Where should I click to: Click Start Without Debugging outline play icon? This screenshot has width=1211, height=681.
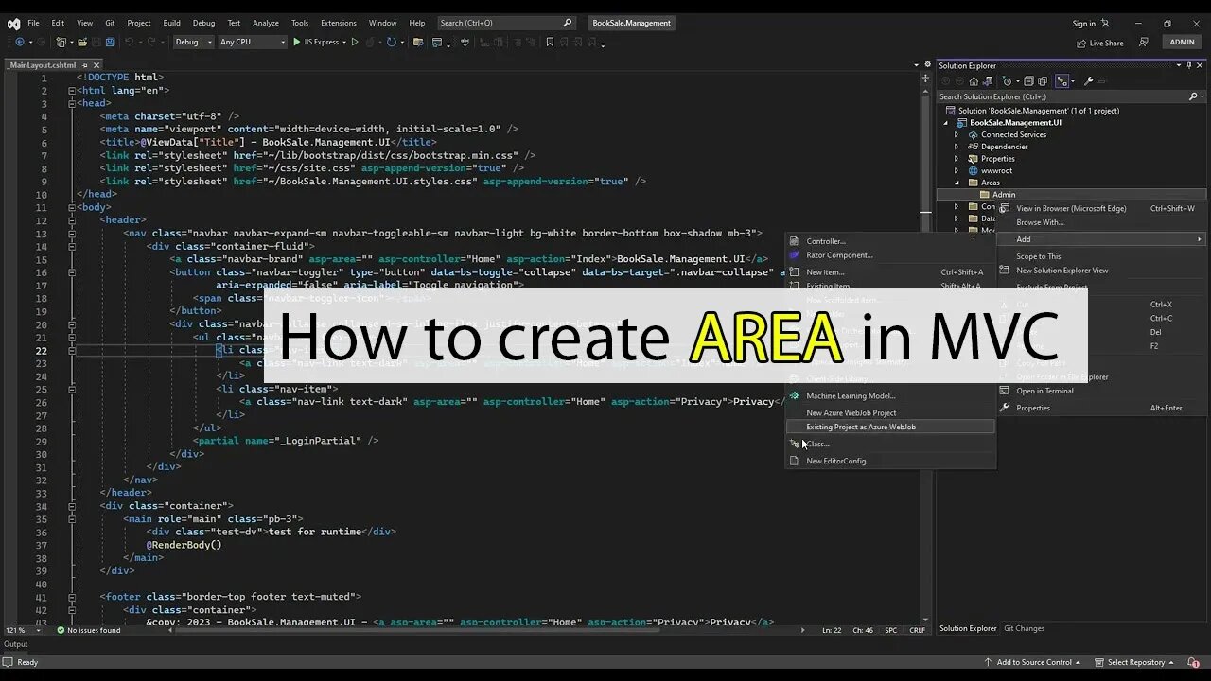pos(355,42)
